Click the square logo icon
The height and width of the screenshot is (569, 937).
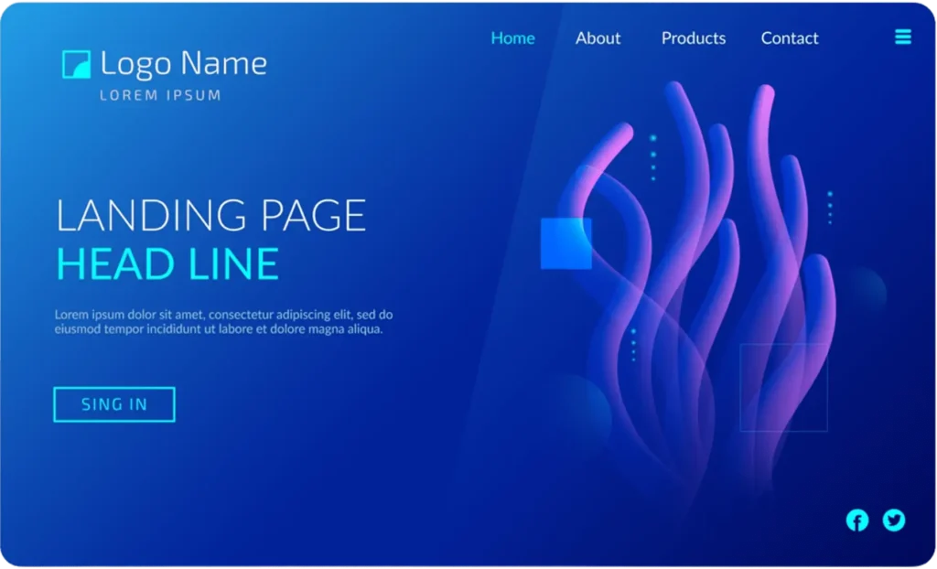tap(76, 64)
